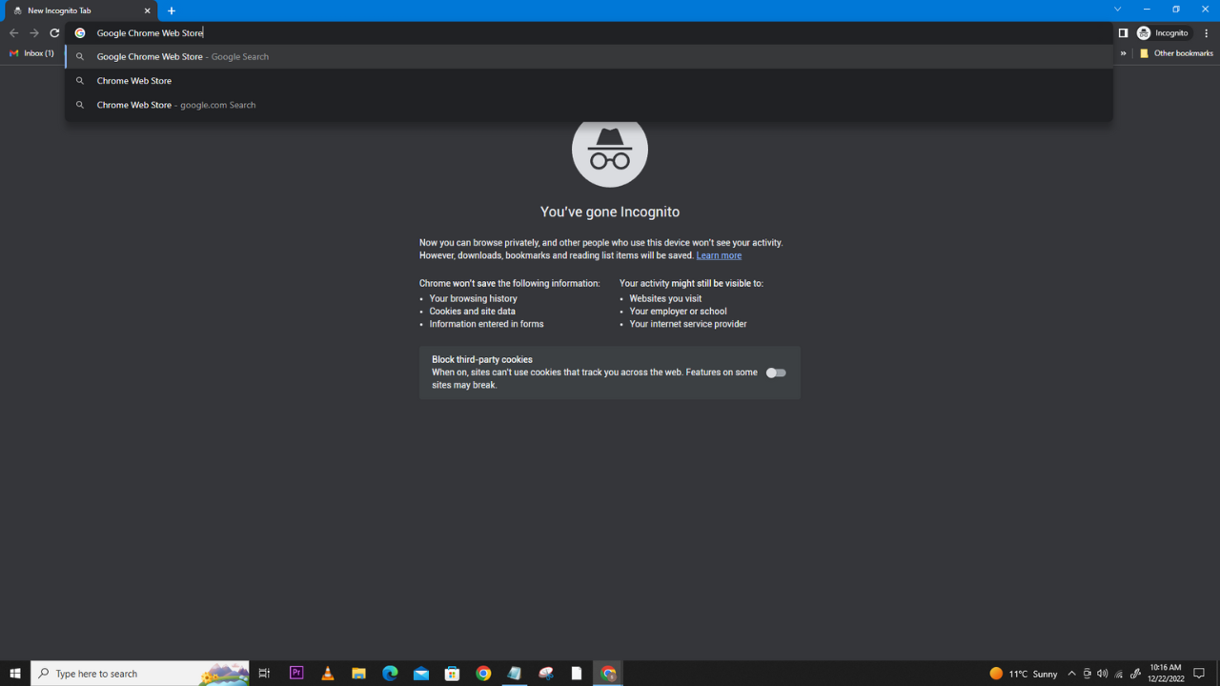The height and width of the screenshot is (686, 1220).
Task: Open Microsoft Store from taskbar
Action: [x=452, y=674]
